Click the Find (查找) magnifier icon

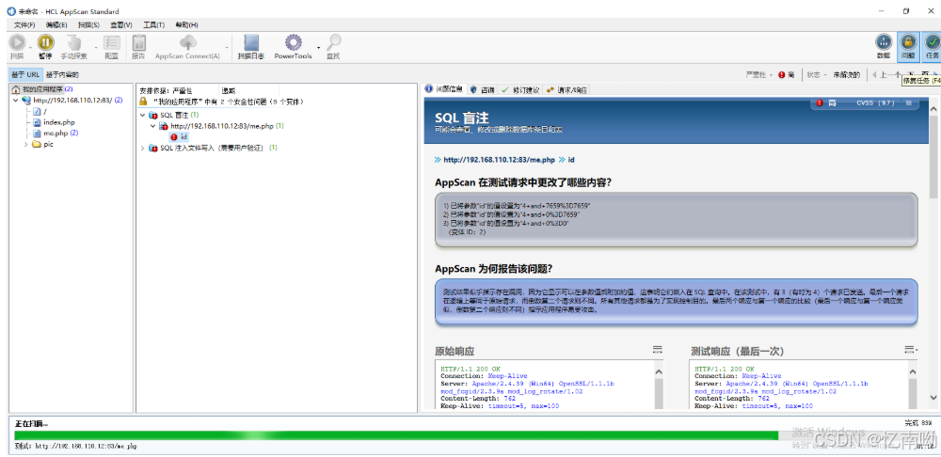point(334,42)
